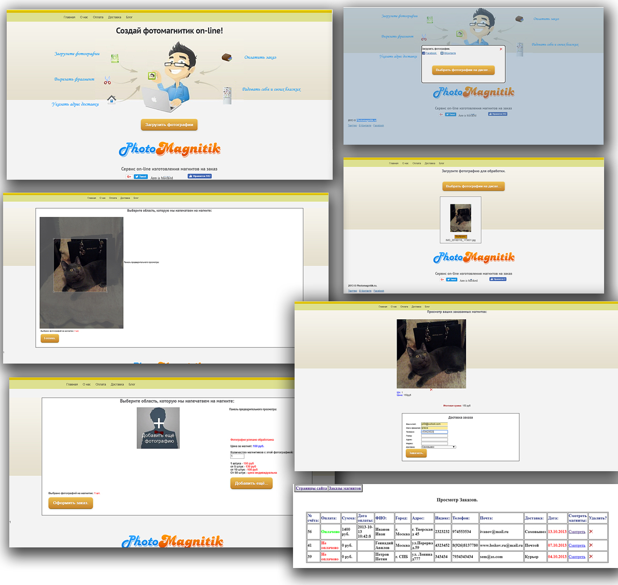Click the 'Загрузить фотографии' button on the home page
The height and width of the screenshot is (585, 618).
click(x=169, y=125)
